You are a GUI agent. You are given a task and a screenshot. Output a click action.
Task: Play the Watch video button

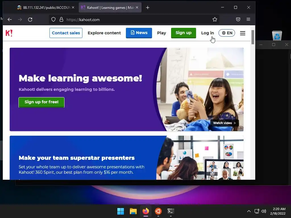pyautogui.click(x=225, y=123)
